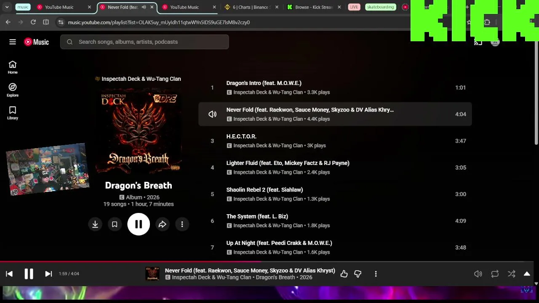Click the "Never Fold" title in the track list
This screenshot has width=539, height=303.
[310, 110]
